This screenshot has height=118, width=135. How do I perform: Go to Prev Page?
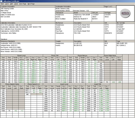[23, 4]
